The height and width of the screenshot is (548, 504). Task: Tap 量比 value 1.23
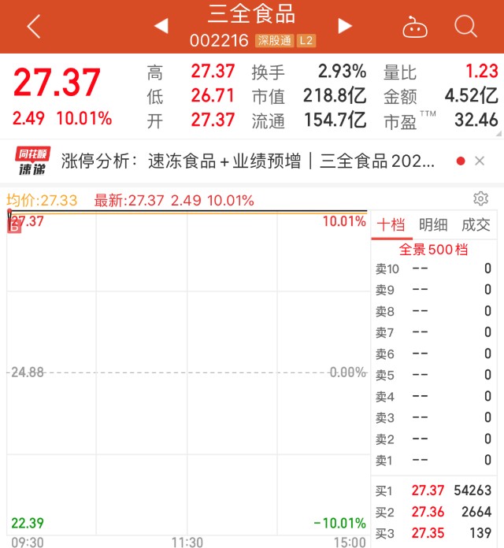tap(482, 72)
